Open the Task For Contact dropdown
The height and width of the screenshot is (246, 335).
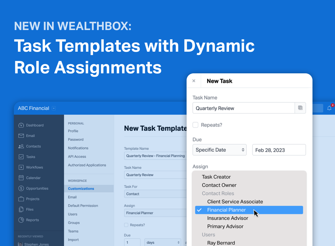(155, 194)
